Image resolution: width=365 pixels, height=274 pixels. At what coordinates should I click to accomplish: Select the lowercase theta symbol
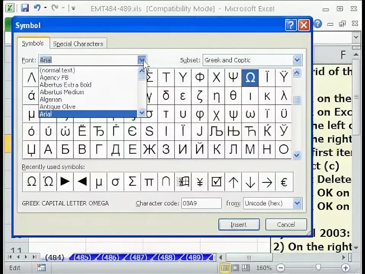tap(233, 96)
